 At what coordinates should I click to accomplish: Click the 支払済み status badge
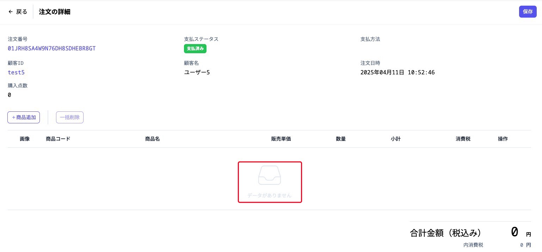195,49
